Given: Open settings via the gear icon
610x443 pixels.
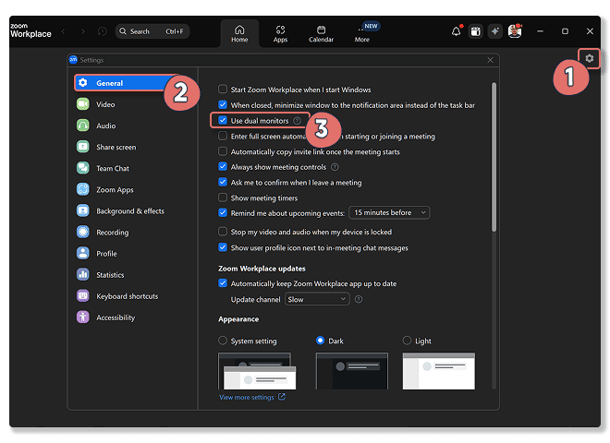Looking at the screenshot, I should tap(589, 58).
